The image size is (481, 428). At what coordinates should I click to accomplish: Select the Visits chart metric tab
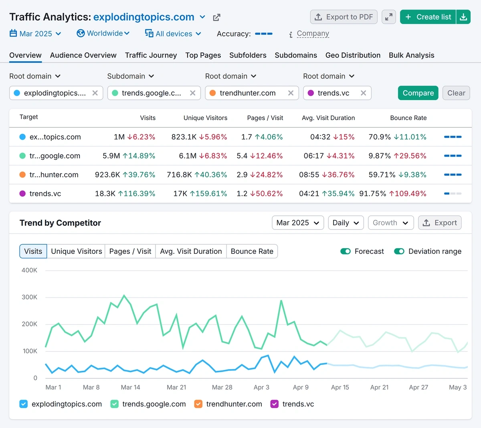coord(33,251)
